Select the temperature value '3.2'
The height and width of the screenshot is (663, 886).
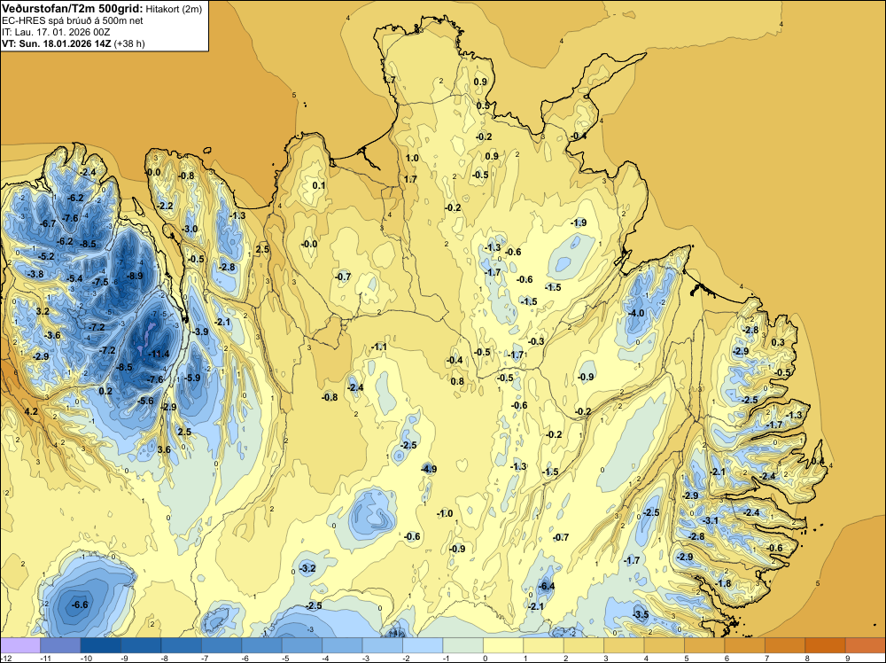click(43, 311)
